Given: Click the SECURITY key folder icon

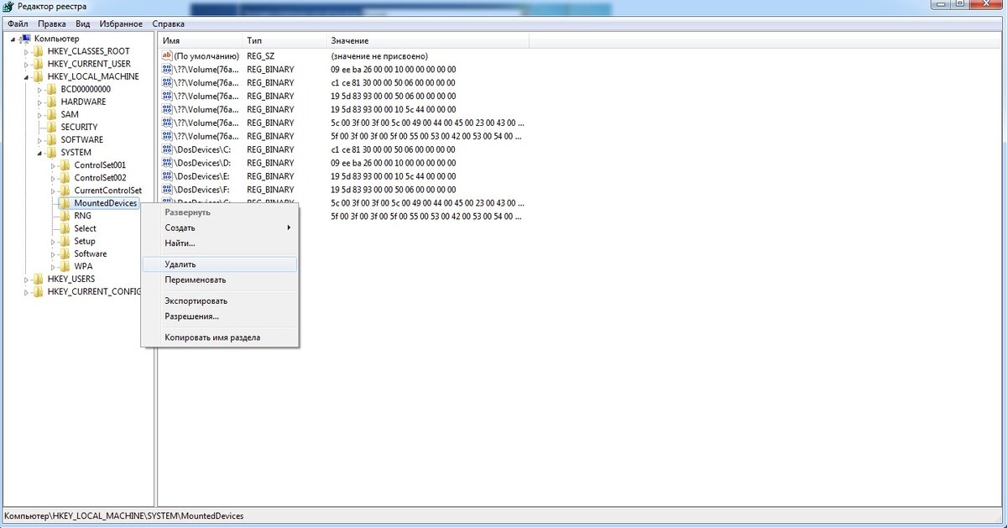Looking at the screenshot, I should coord(52,127).
